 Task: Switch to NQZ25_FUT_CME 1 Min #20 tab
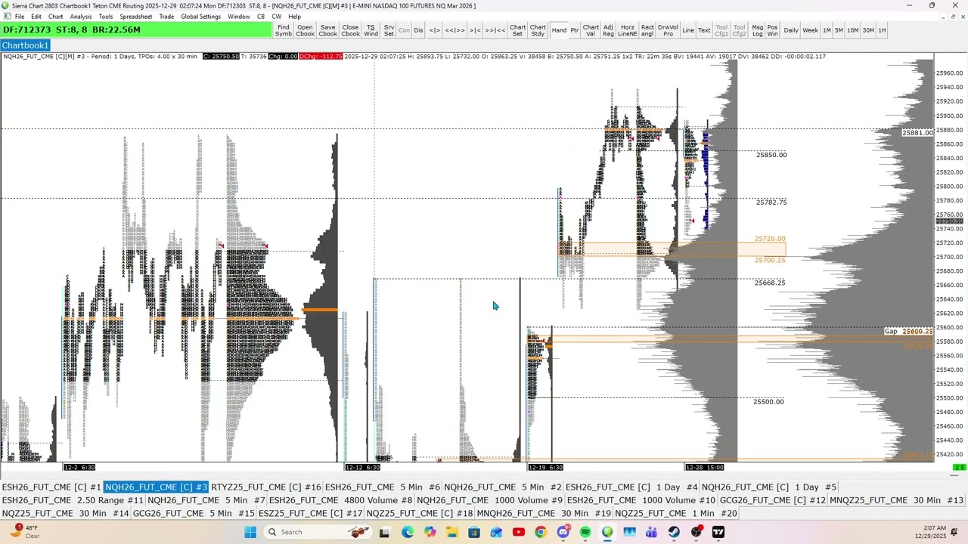tap(676, 514)
